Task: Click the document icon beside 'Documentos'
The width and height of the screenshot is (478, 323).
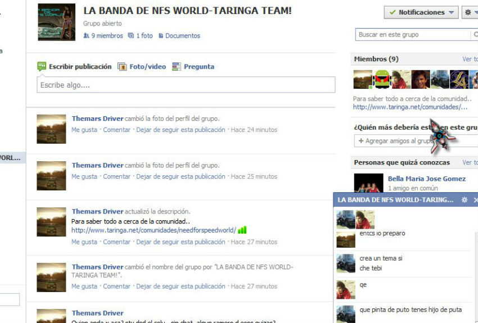Action: tap(161, 35)
